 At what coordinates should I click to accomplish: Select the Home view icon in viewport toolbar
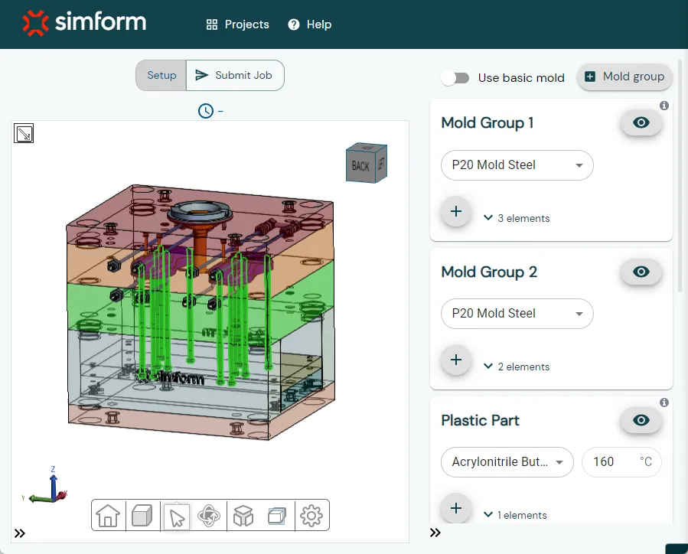pyautogui.click(x=108, y=516)
